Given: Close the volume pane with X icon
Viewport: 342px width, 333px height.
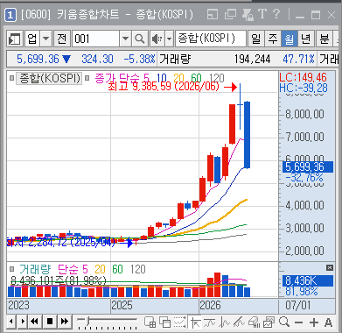Looking at the screenshot, I should (330, 267).
